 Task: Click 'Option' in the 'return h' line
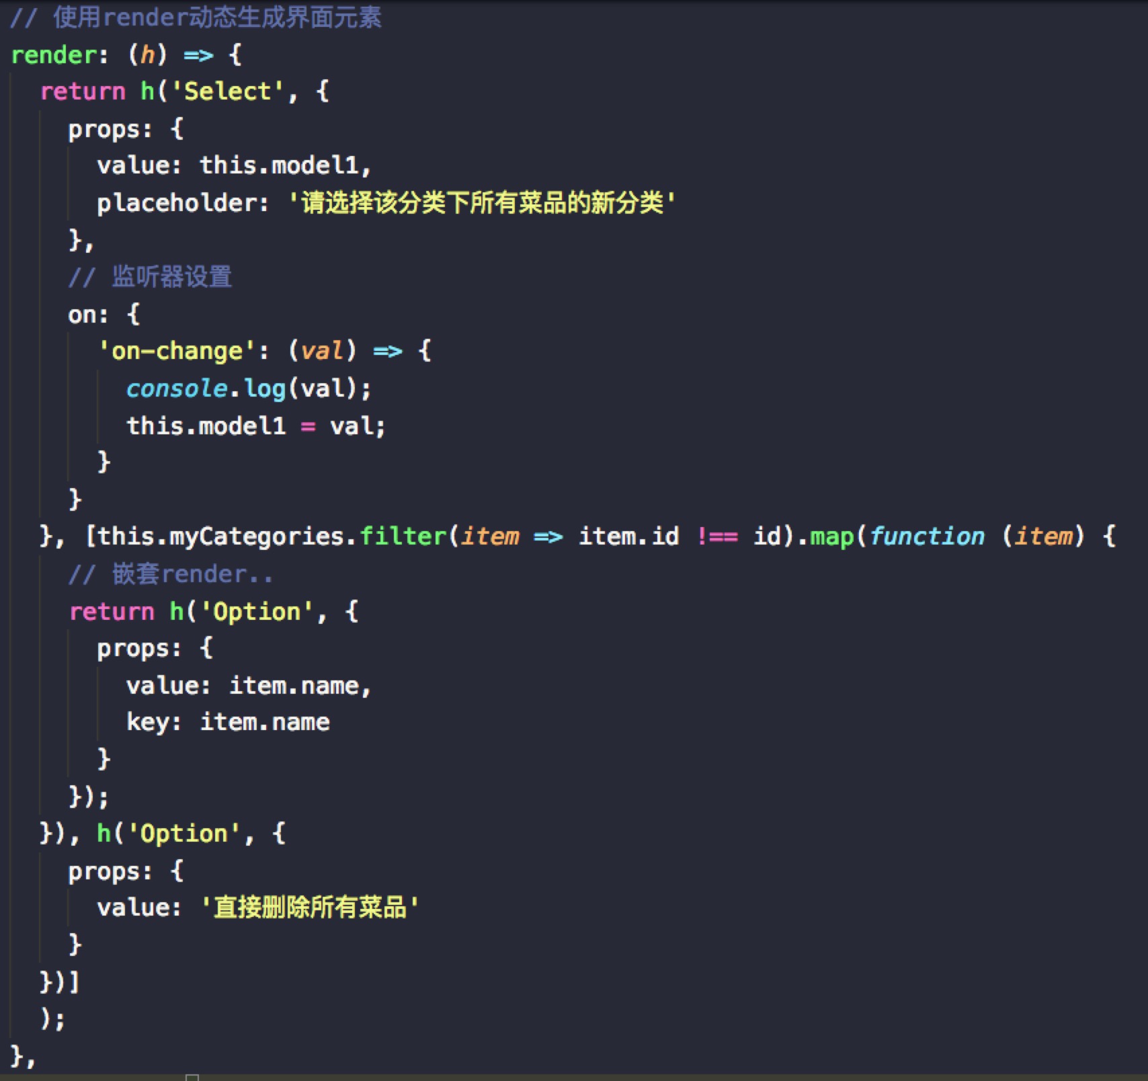tap(257, 612)
